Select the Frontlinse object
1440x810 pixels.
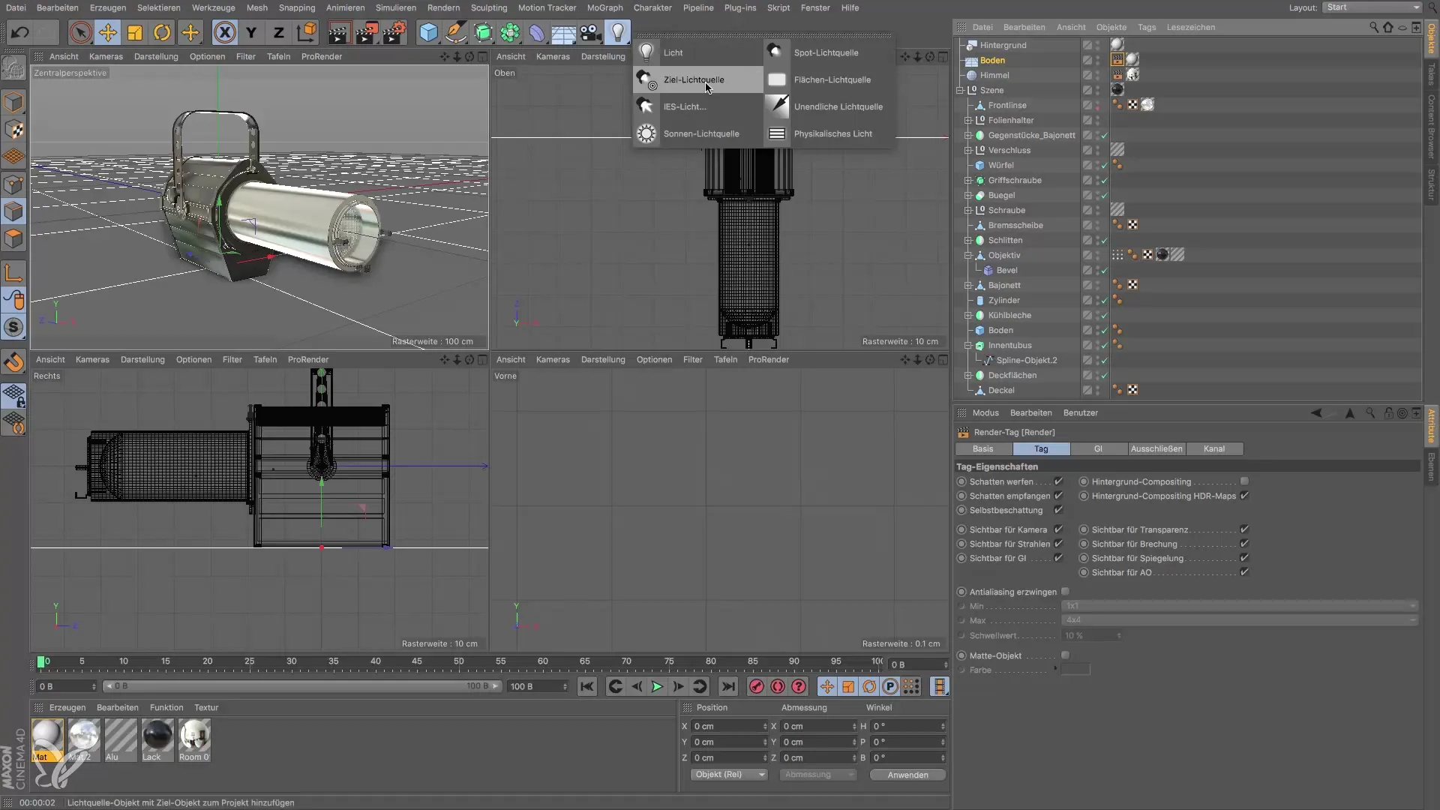click(1007, 105)
